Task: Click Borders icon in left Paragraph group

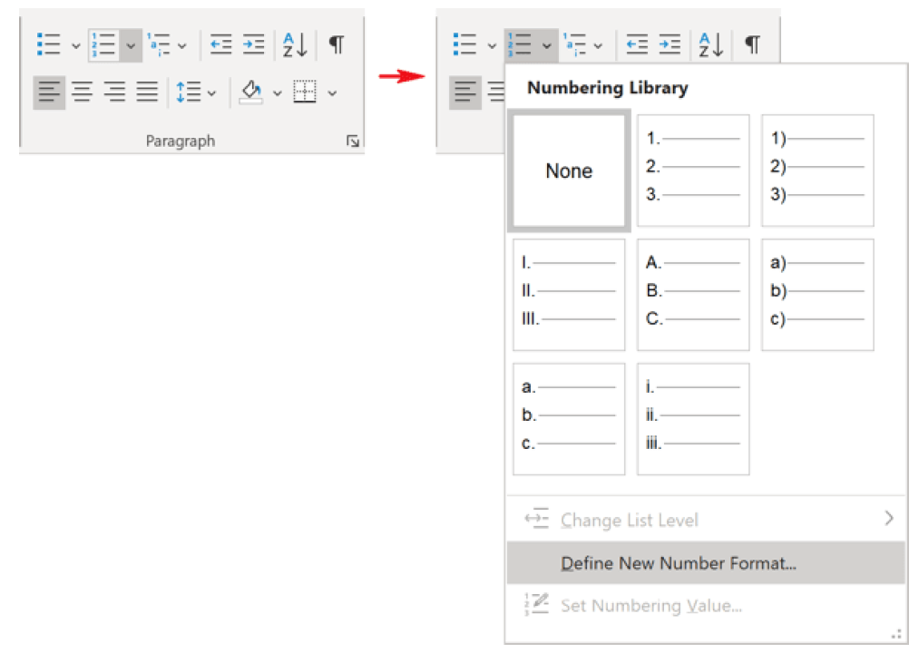Action: [x=305, y=93]
